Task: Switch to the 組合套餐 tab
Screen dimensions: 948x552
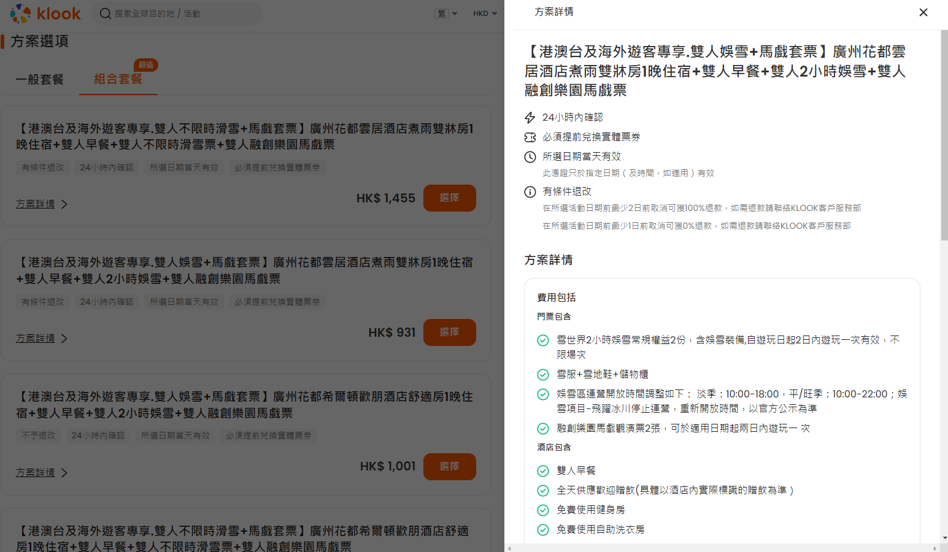Action: [118, 79]
